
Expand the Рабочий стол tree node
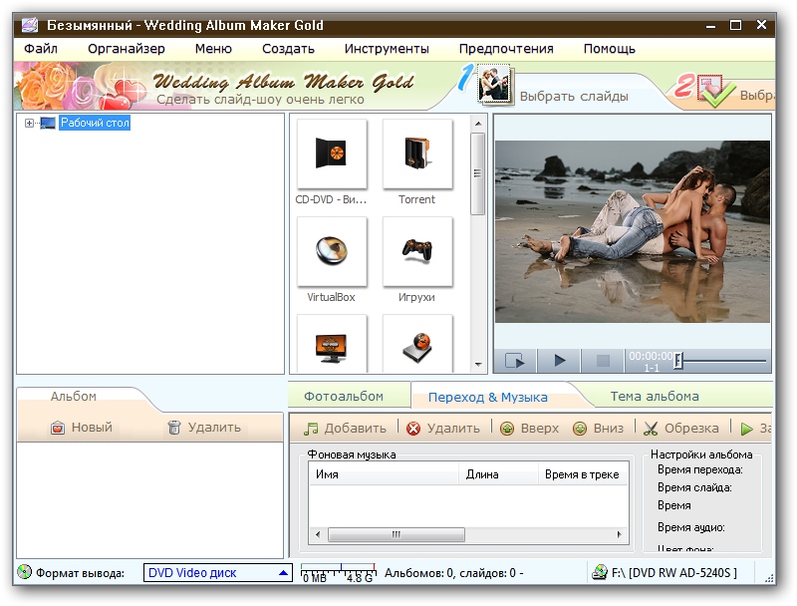coord(29,123)
